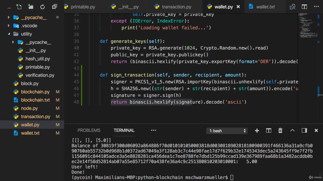
Task: Select the TERMINAL panel tab
Action: point(124,130)
